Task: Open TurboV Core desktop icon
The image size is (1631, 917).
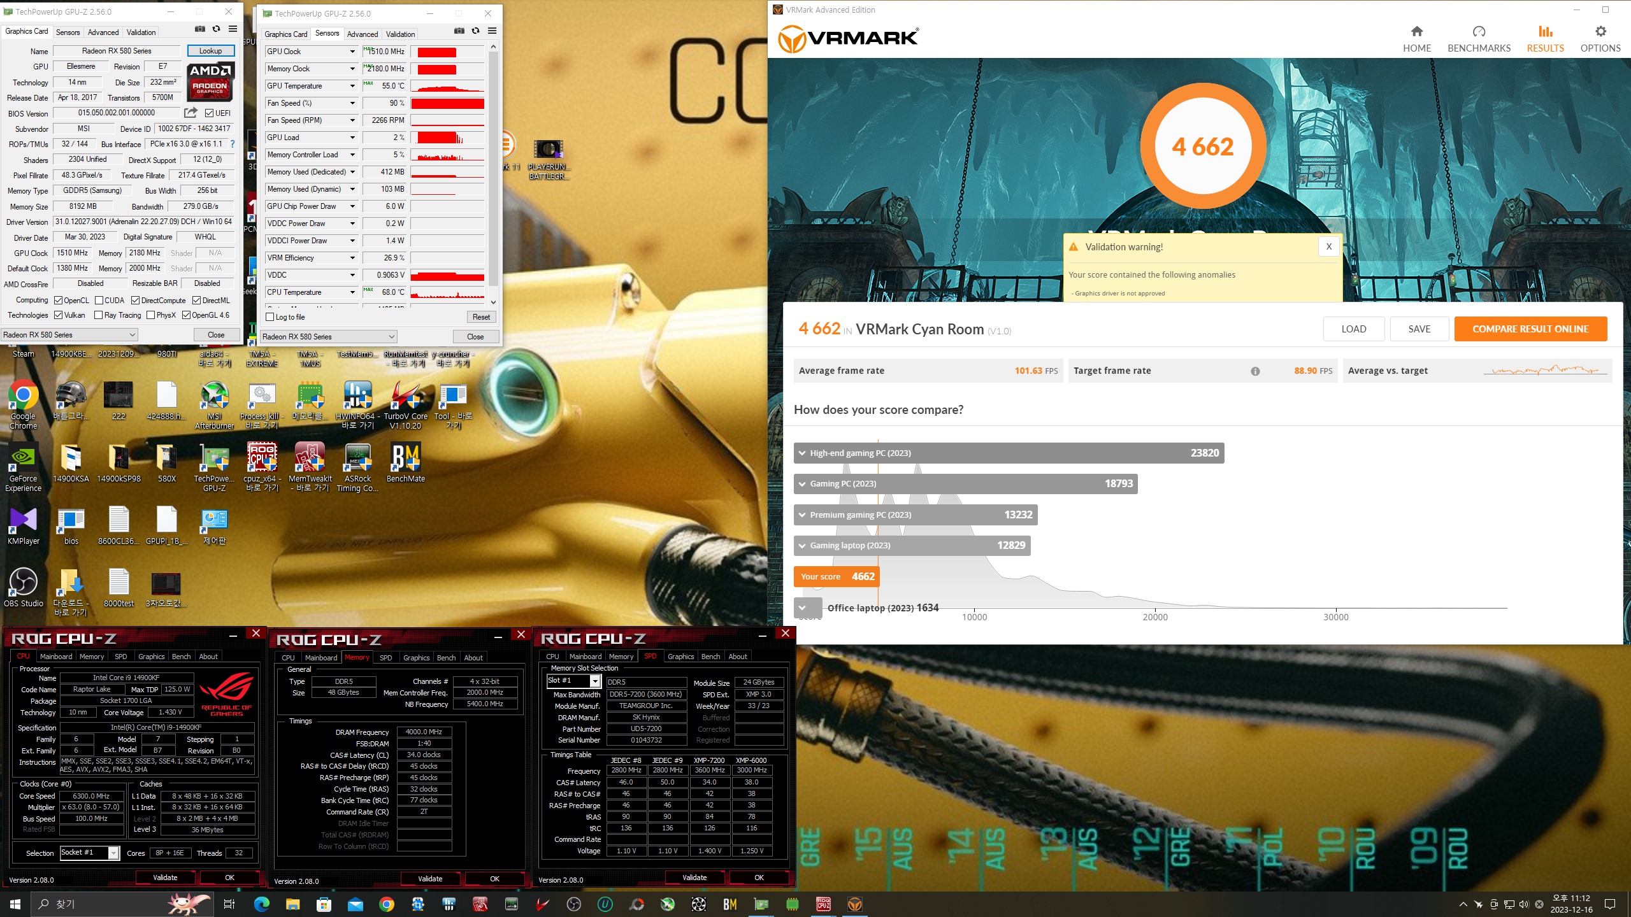Action: (406, 404)
